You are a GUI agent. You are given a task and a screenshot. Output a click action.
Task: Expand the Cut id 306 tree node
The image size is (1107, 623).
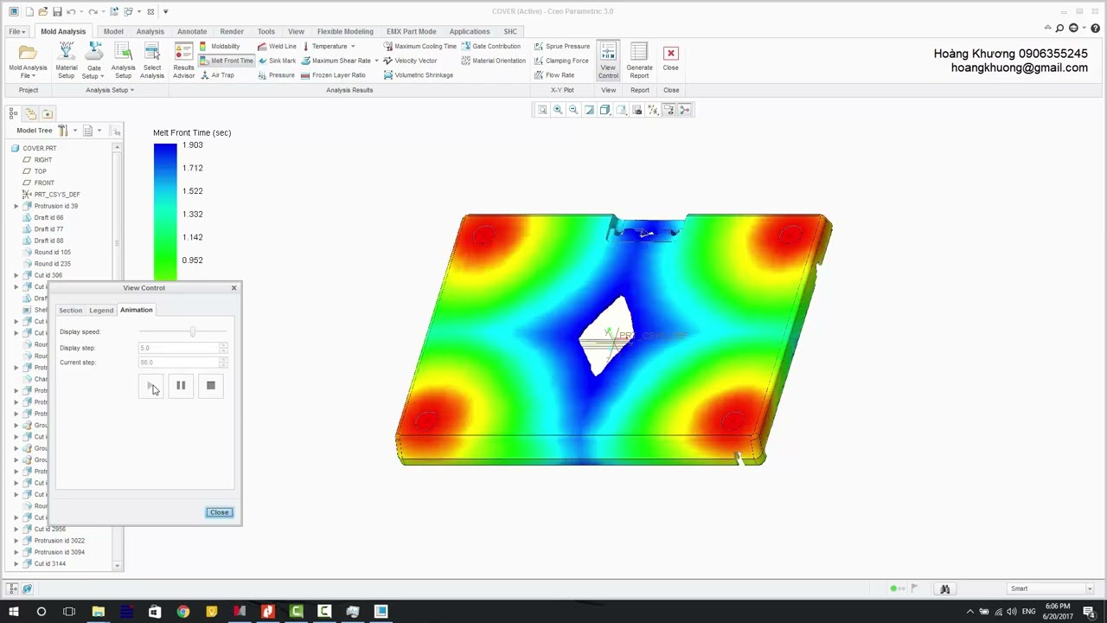tap(16, 275)
